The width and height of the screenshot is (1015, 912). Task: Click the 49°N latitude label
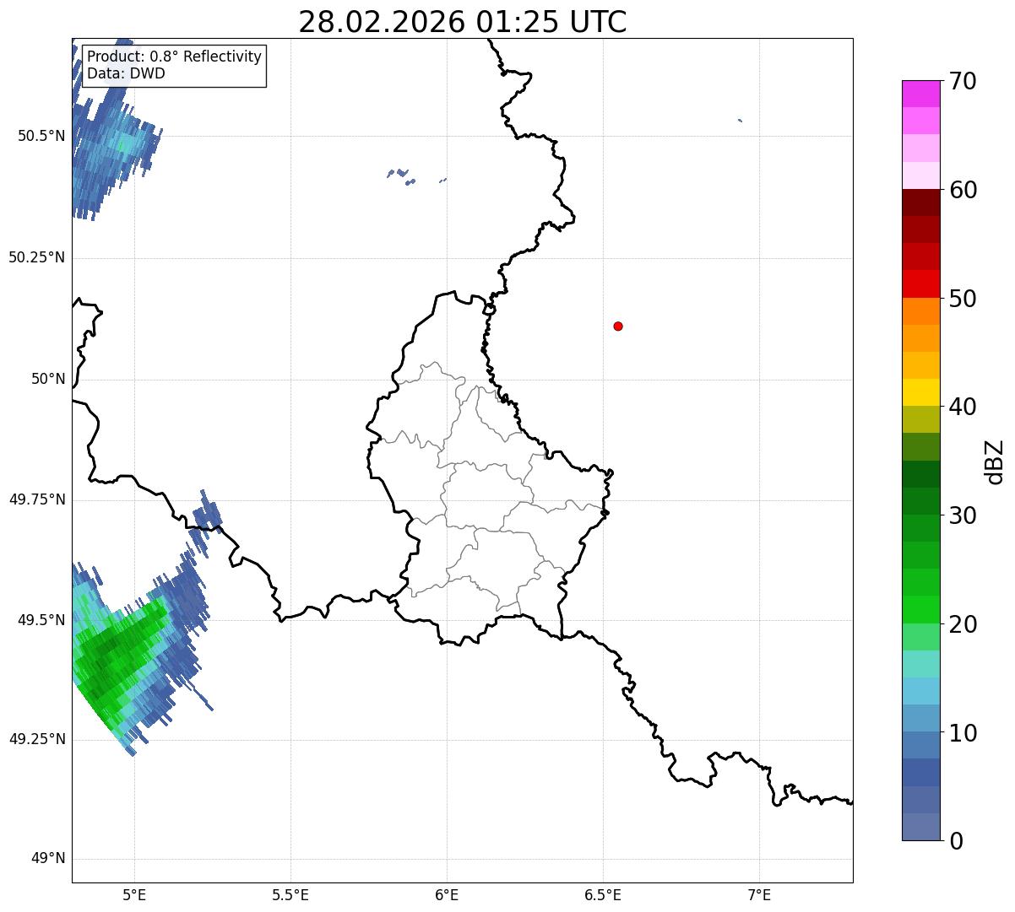48,859
